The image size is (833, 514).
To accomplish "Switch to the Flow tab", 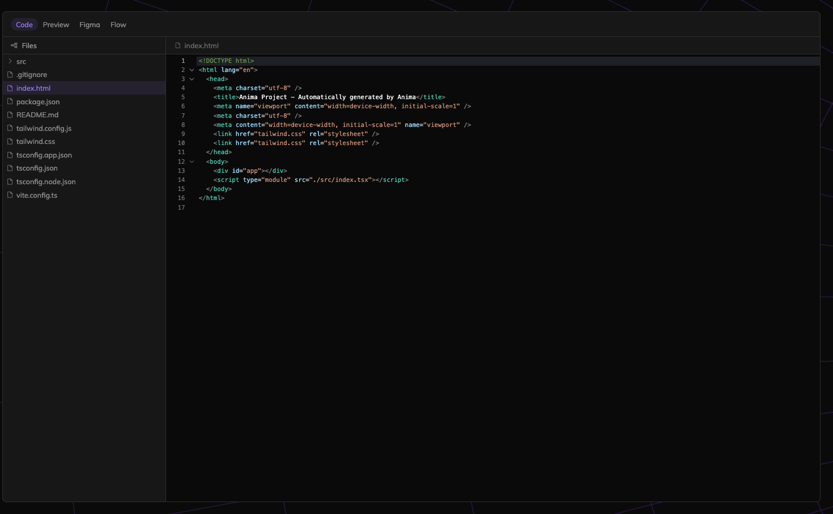I will click(118, 24).
